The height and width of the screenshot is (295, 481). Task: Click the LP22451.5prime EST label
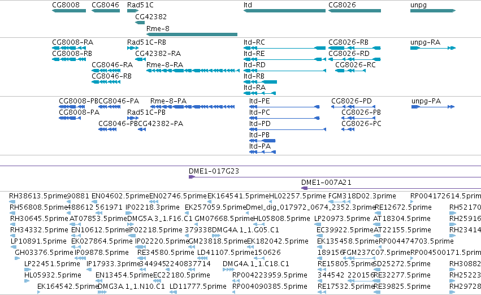[52, 264]
